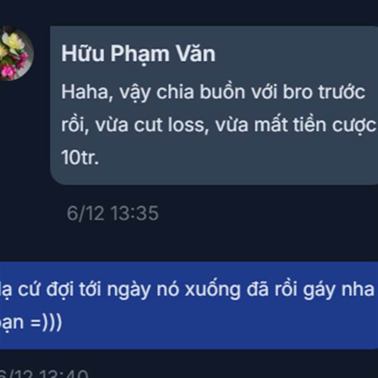Click the text "10tr." in the gray message
The height and width of the screenshot is (378, 378).
[80, 158]
